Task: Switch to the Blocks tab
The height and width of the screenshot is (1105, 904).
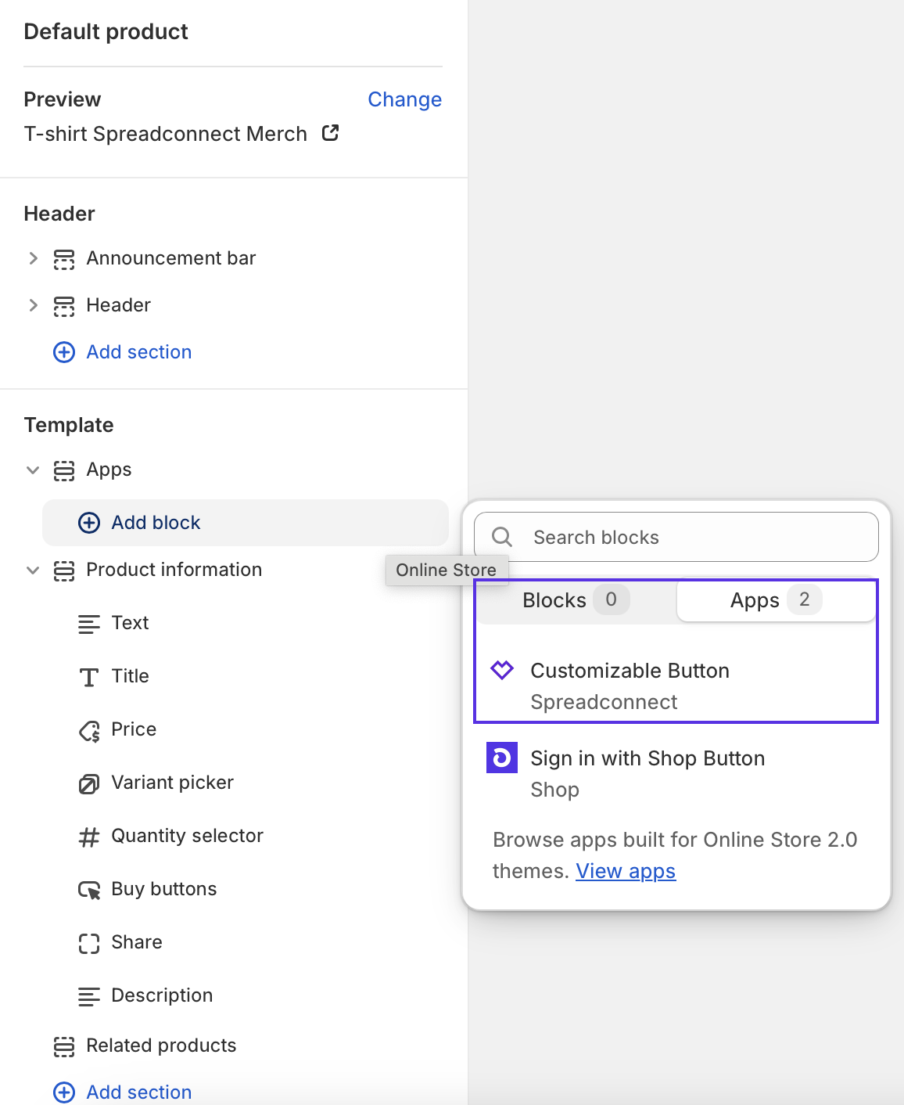Action: 576,600
